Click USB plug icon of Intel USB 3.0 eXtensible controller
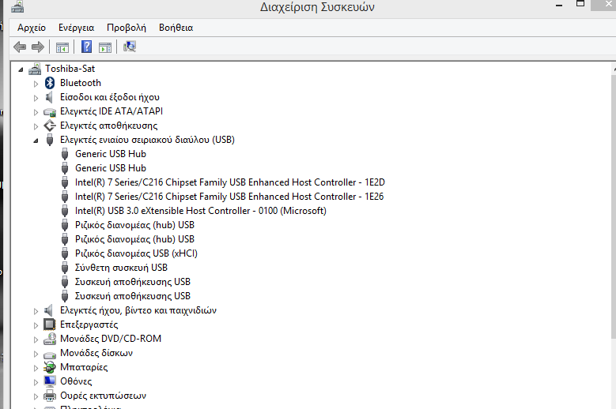This screenshot has height=409, width=616. pyautogui.click(x=65, y=211)
